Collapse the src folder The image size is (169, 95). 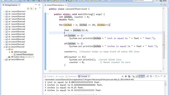click(7, 49)
